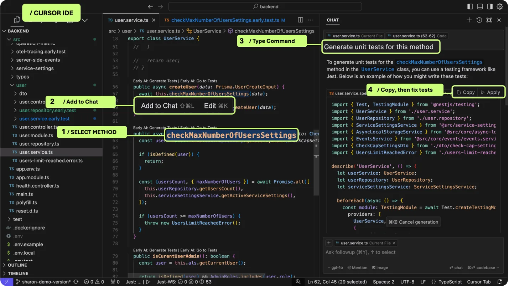This screenshot has height=286, width=509.
Task: Open users-limit-reached.error.ts file
Action: [x=51, y=160]
